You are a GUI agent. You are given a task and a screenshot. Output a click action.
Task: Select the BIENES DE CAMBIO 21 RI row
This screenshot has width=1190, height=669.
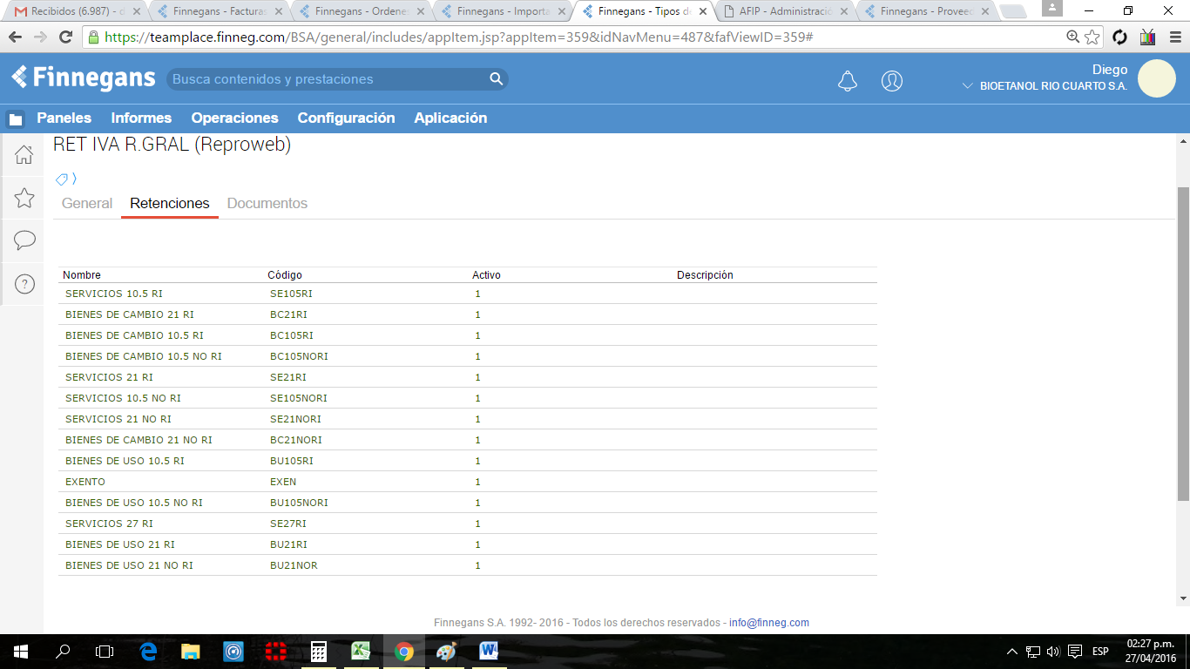click(x=467, y=314)
